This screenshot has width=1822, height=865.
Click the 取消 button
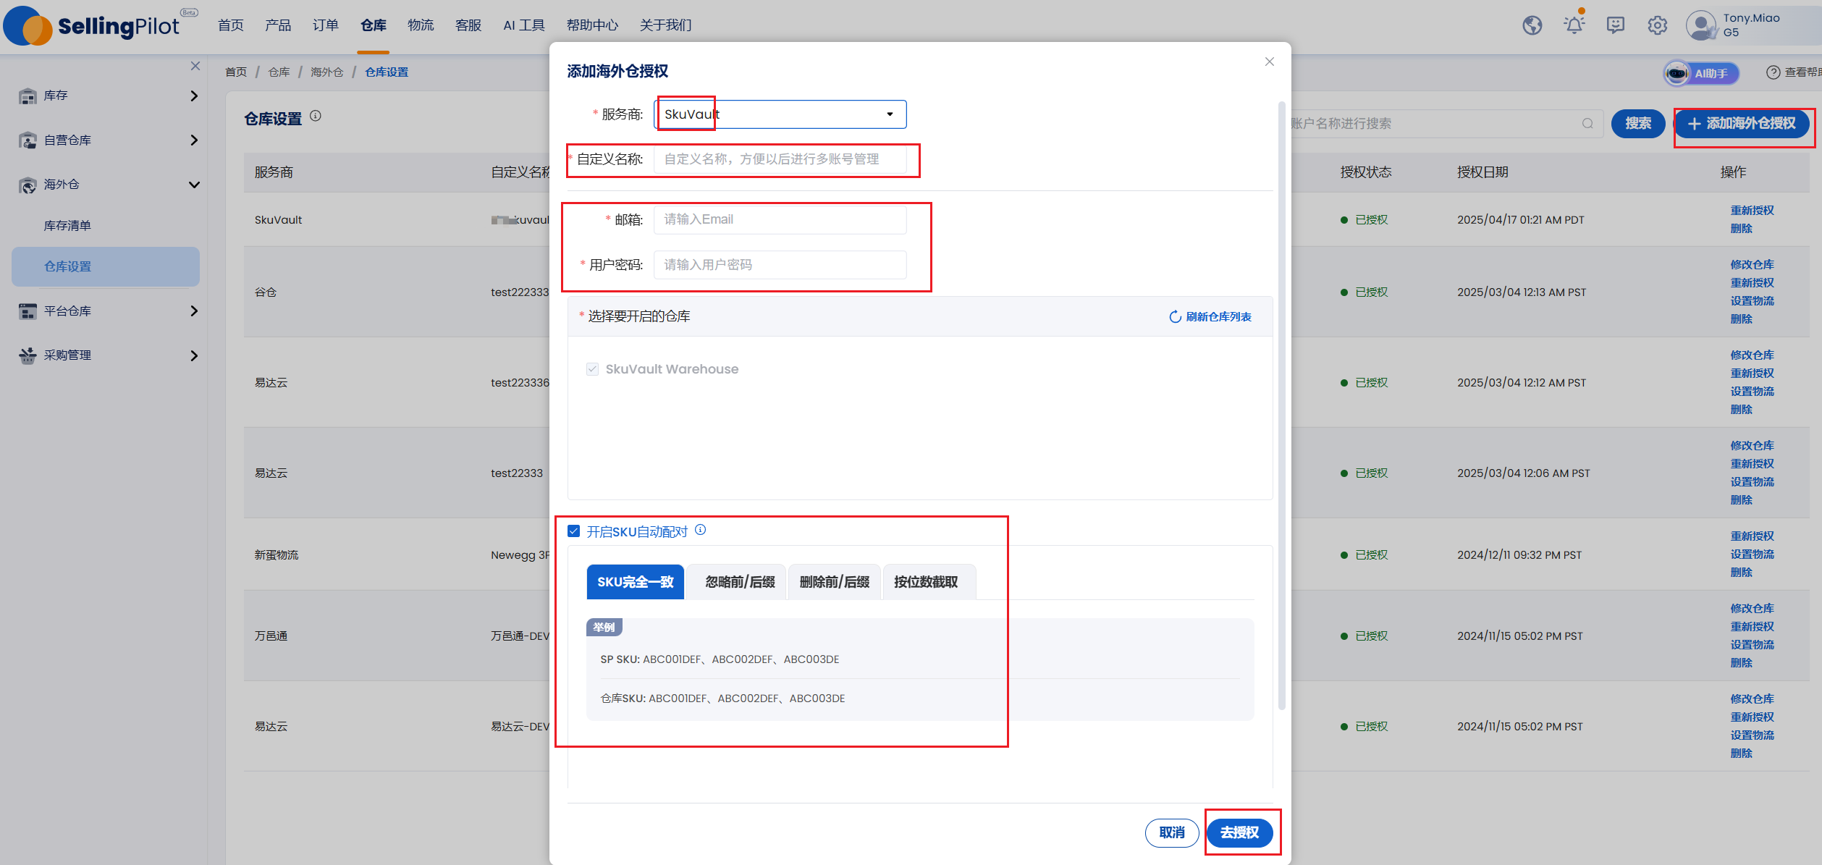click(x=1172, y=832)
